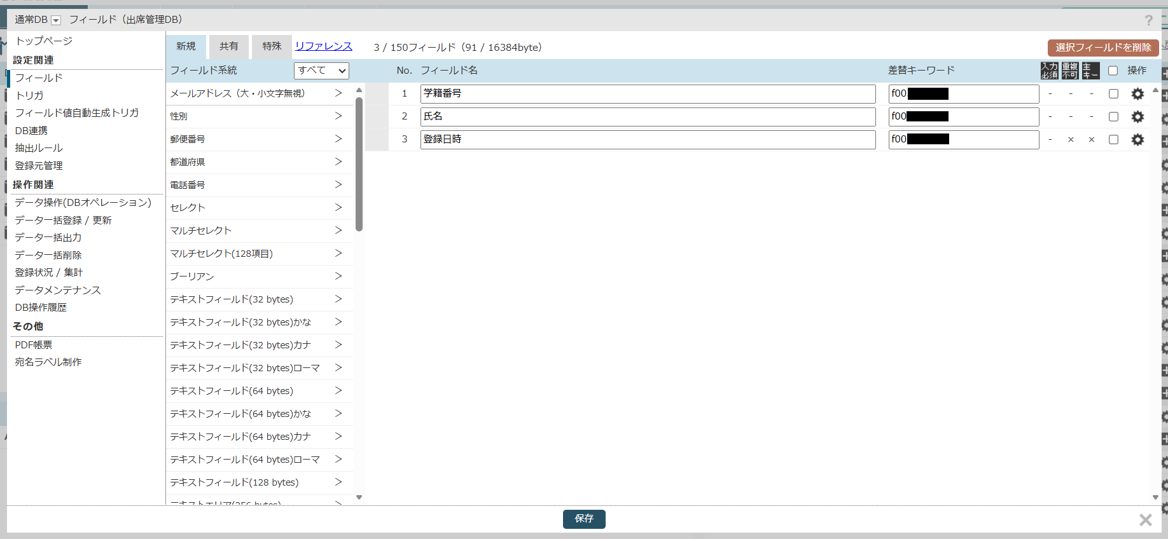This screenshot has width=1168, height=539.
Task: Open gear settings for 氏名 field
Action: (1137, 117)
